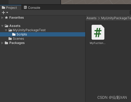
Task: Click the Favorites star icon
Action: click(6, 18)
